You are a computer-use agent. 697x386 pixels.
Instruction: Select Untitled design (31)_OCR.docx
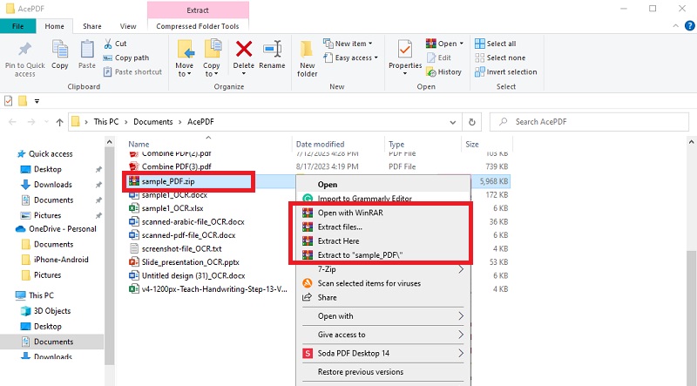click(193, 275)
